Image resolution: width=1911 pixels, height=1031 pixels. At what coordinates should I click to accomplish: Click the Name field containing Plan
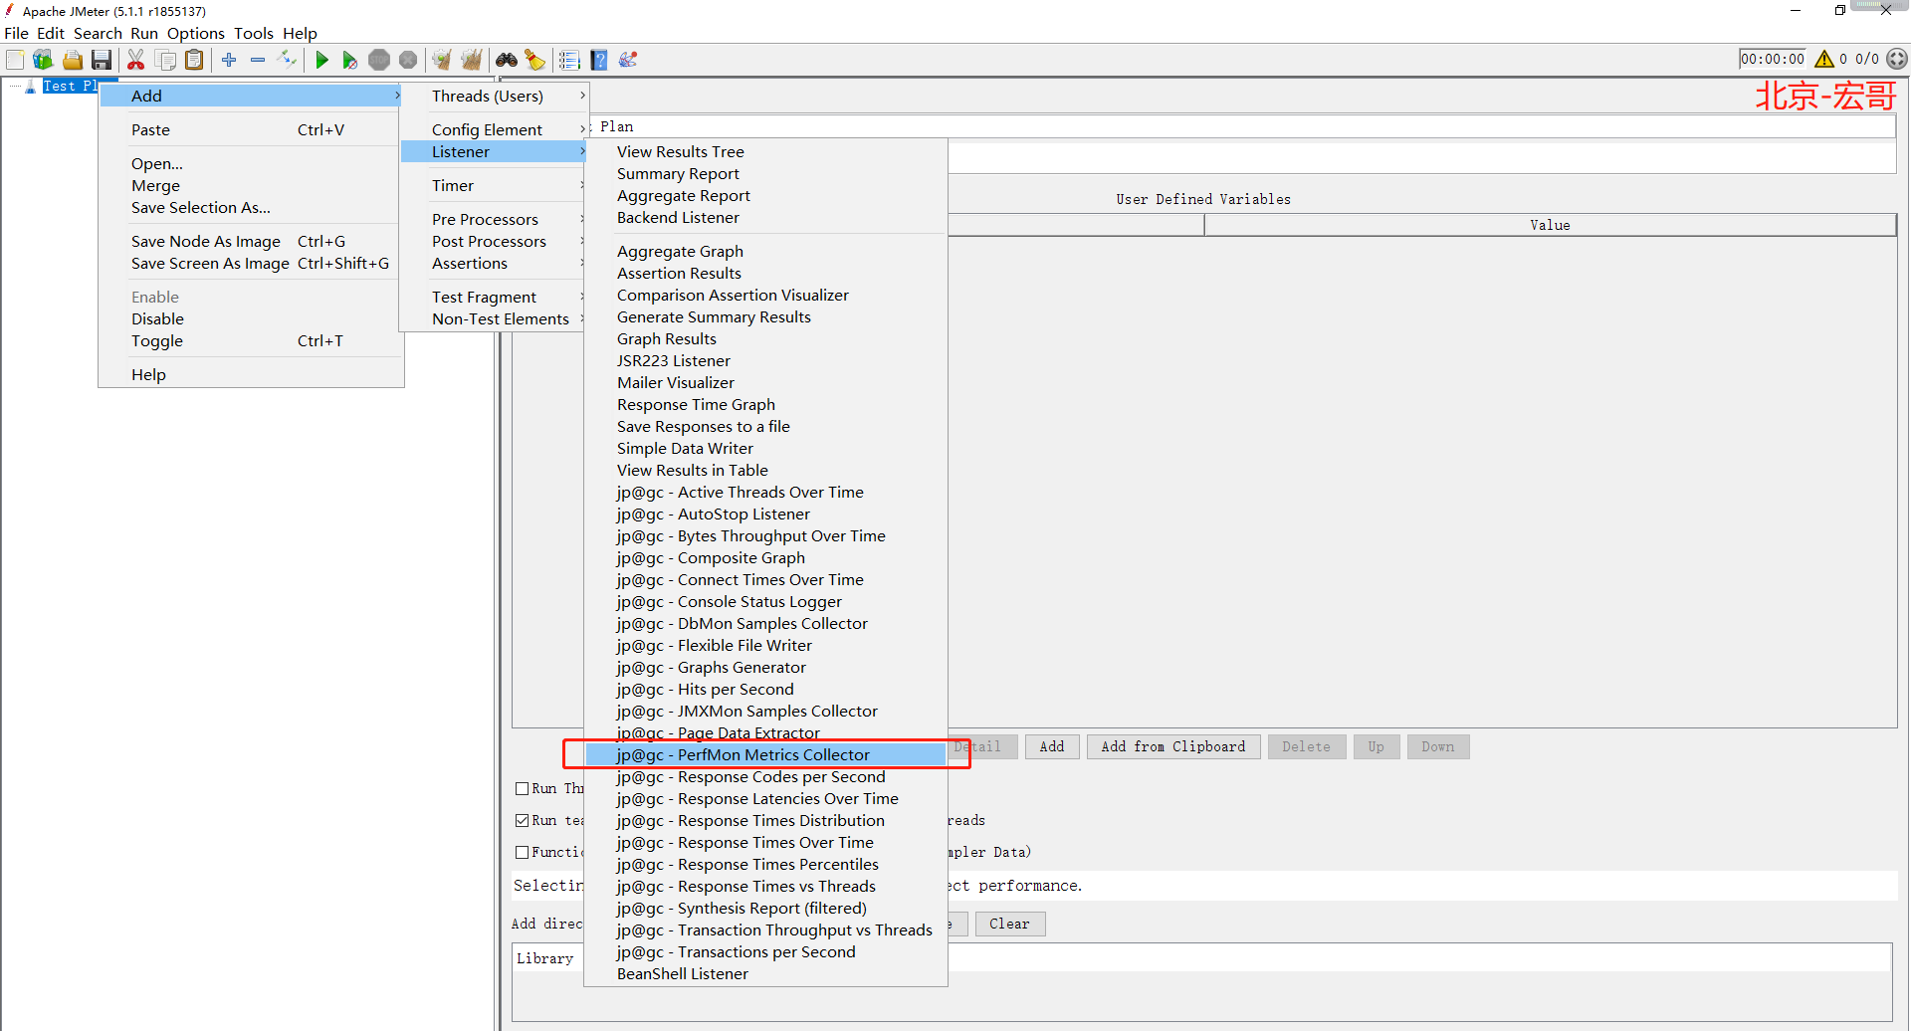pos(1244,126)
